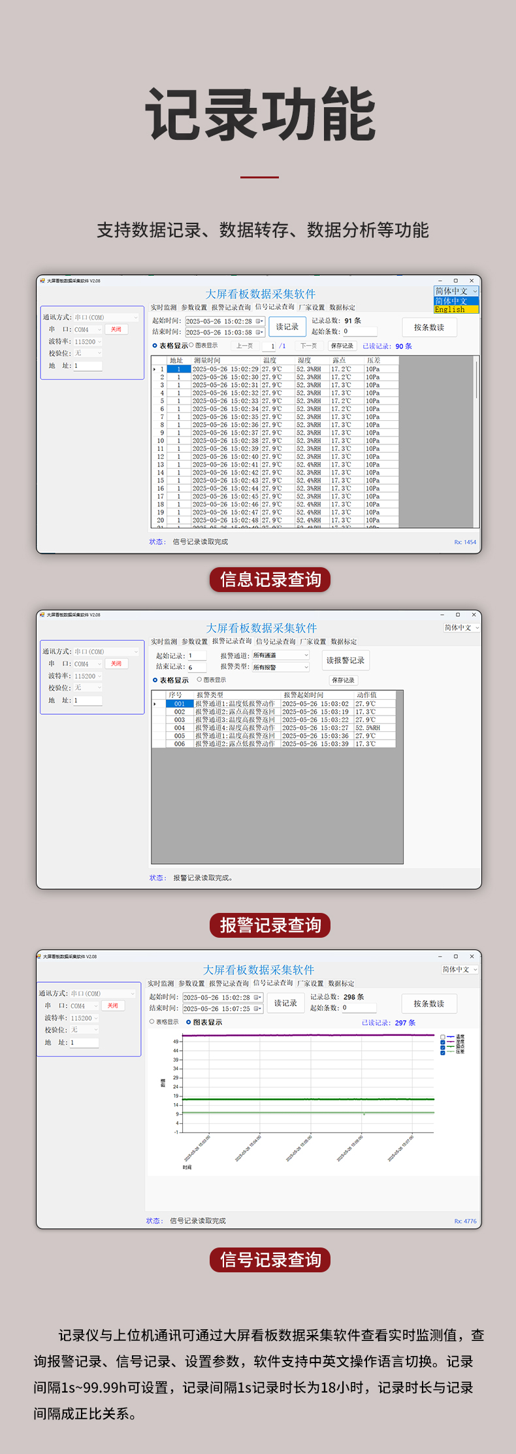Click the 结束记录 input field in the alarm window
The image size is (516, 1454).
click(197, 667)
